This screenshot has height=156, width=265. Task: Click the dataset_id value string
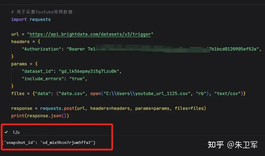tap(89, 71)
